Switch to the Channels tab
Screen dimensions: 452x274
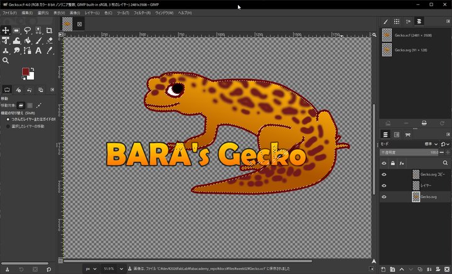coord(397,135)
